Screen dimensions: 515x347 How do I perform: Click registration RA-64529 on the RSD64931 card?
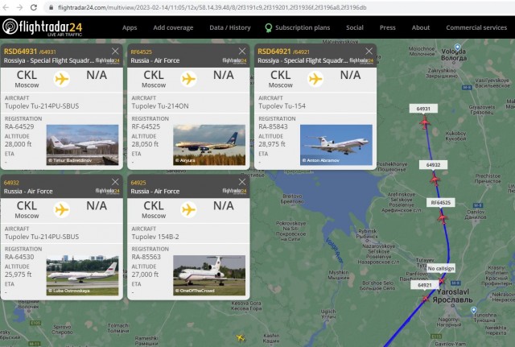(x=19, y=126)
